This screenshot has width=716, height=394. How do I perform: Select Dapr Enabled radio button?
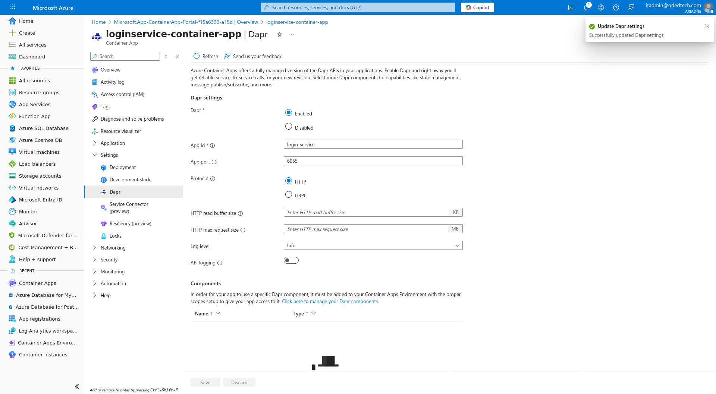coord(289,112)
